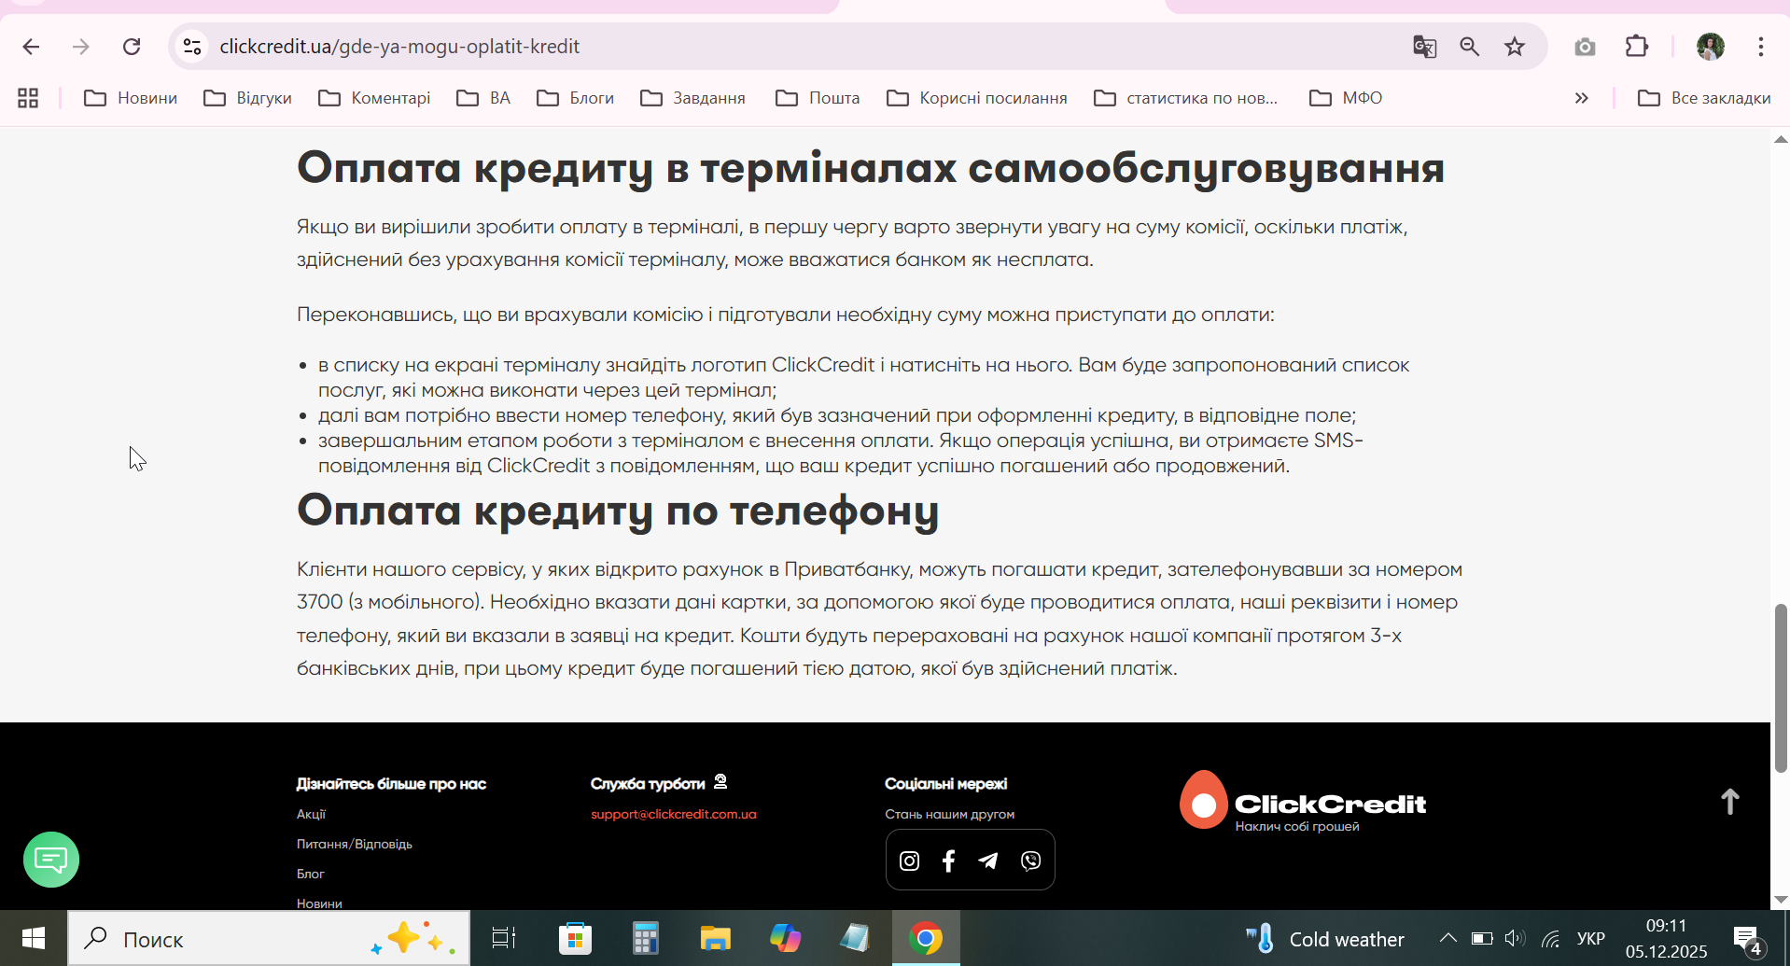Open Google Translate for this page
Viewport: 1790px width, 966px height.
(x=1424, y=47)
